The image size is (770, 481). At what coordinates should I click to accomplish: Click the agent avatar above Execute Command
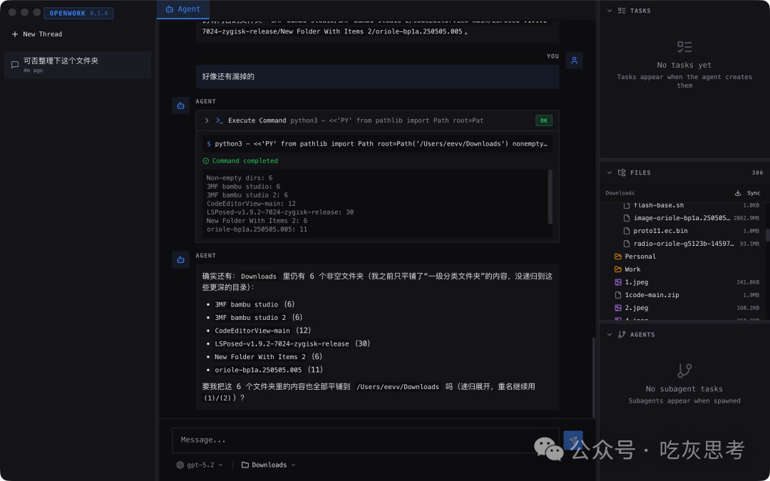coord(180,105)
